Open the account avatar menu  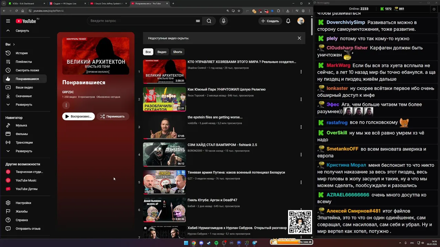(301, 21)
